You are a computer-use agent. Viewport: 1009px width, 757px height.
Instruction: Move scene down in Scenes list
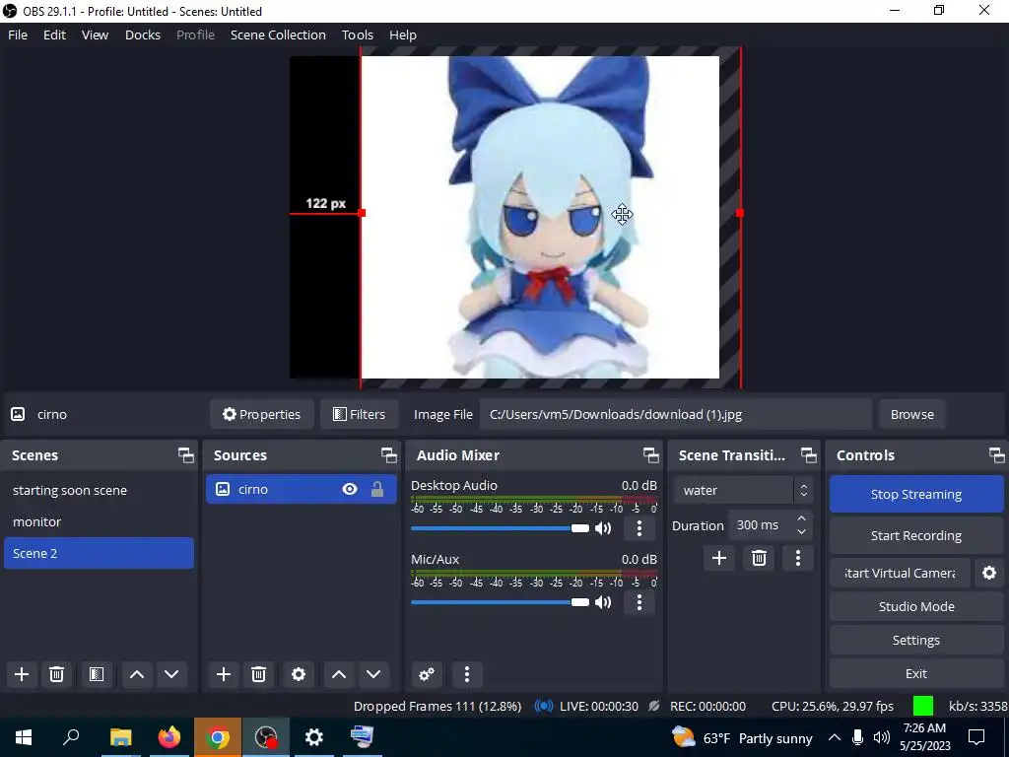[171, 674]
